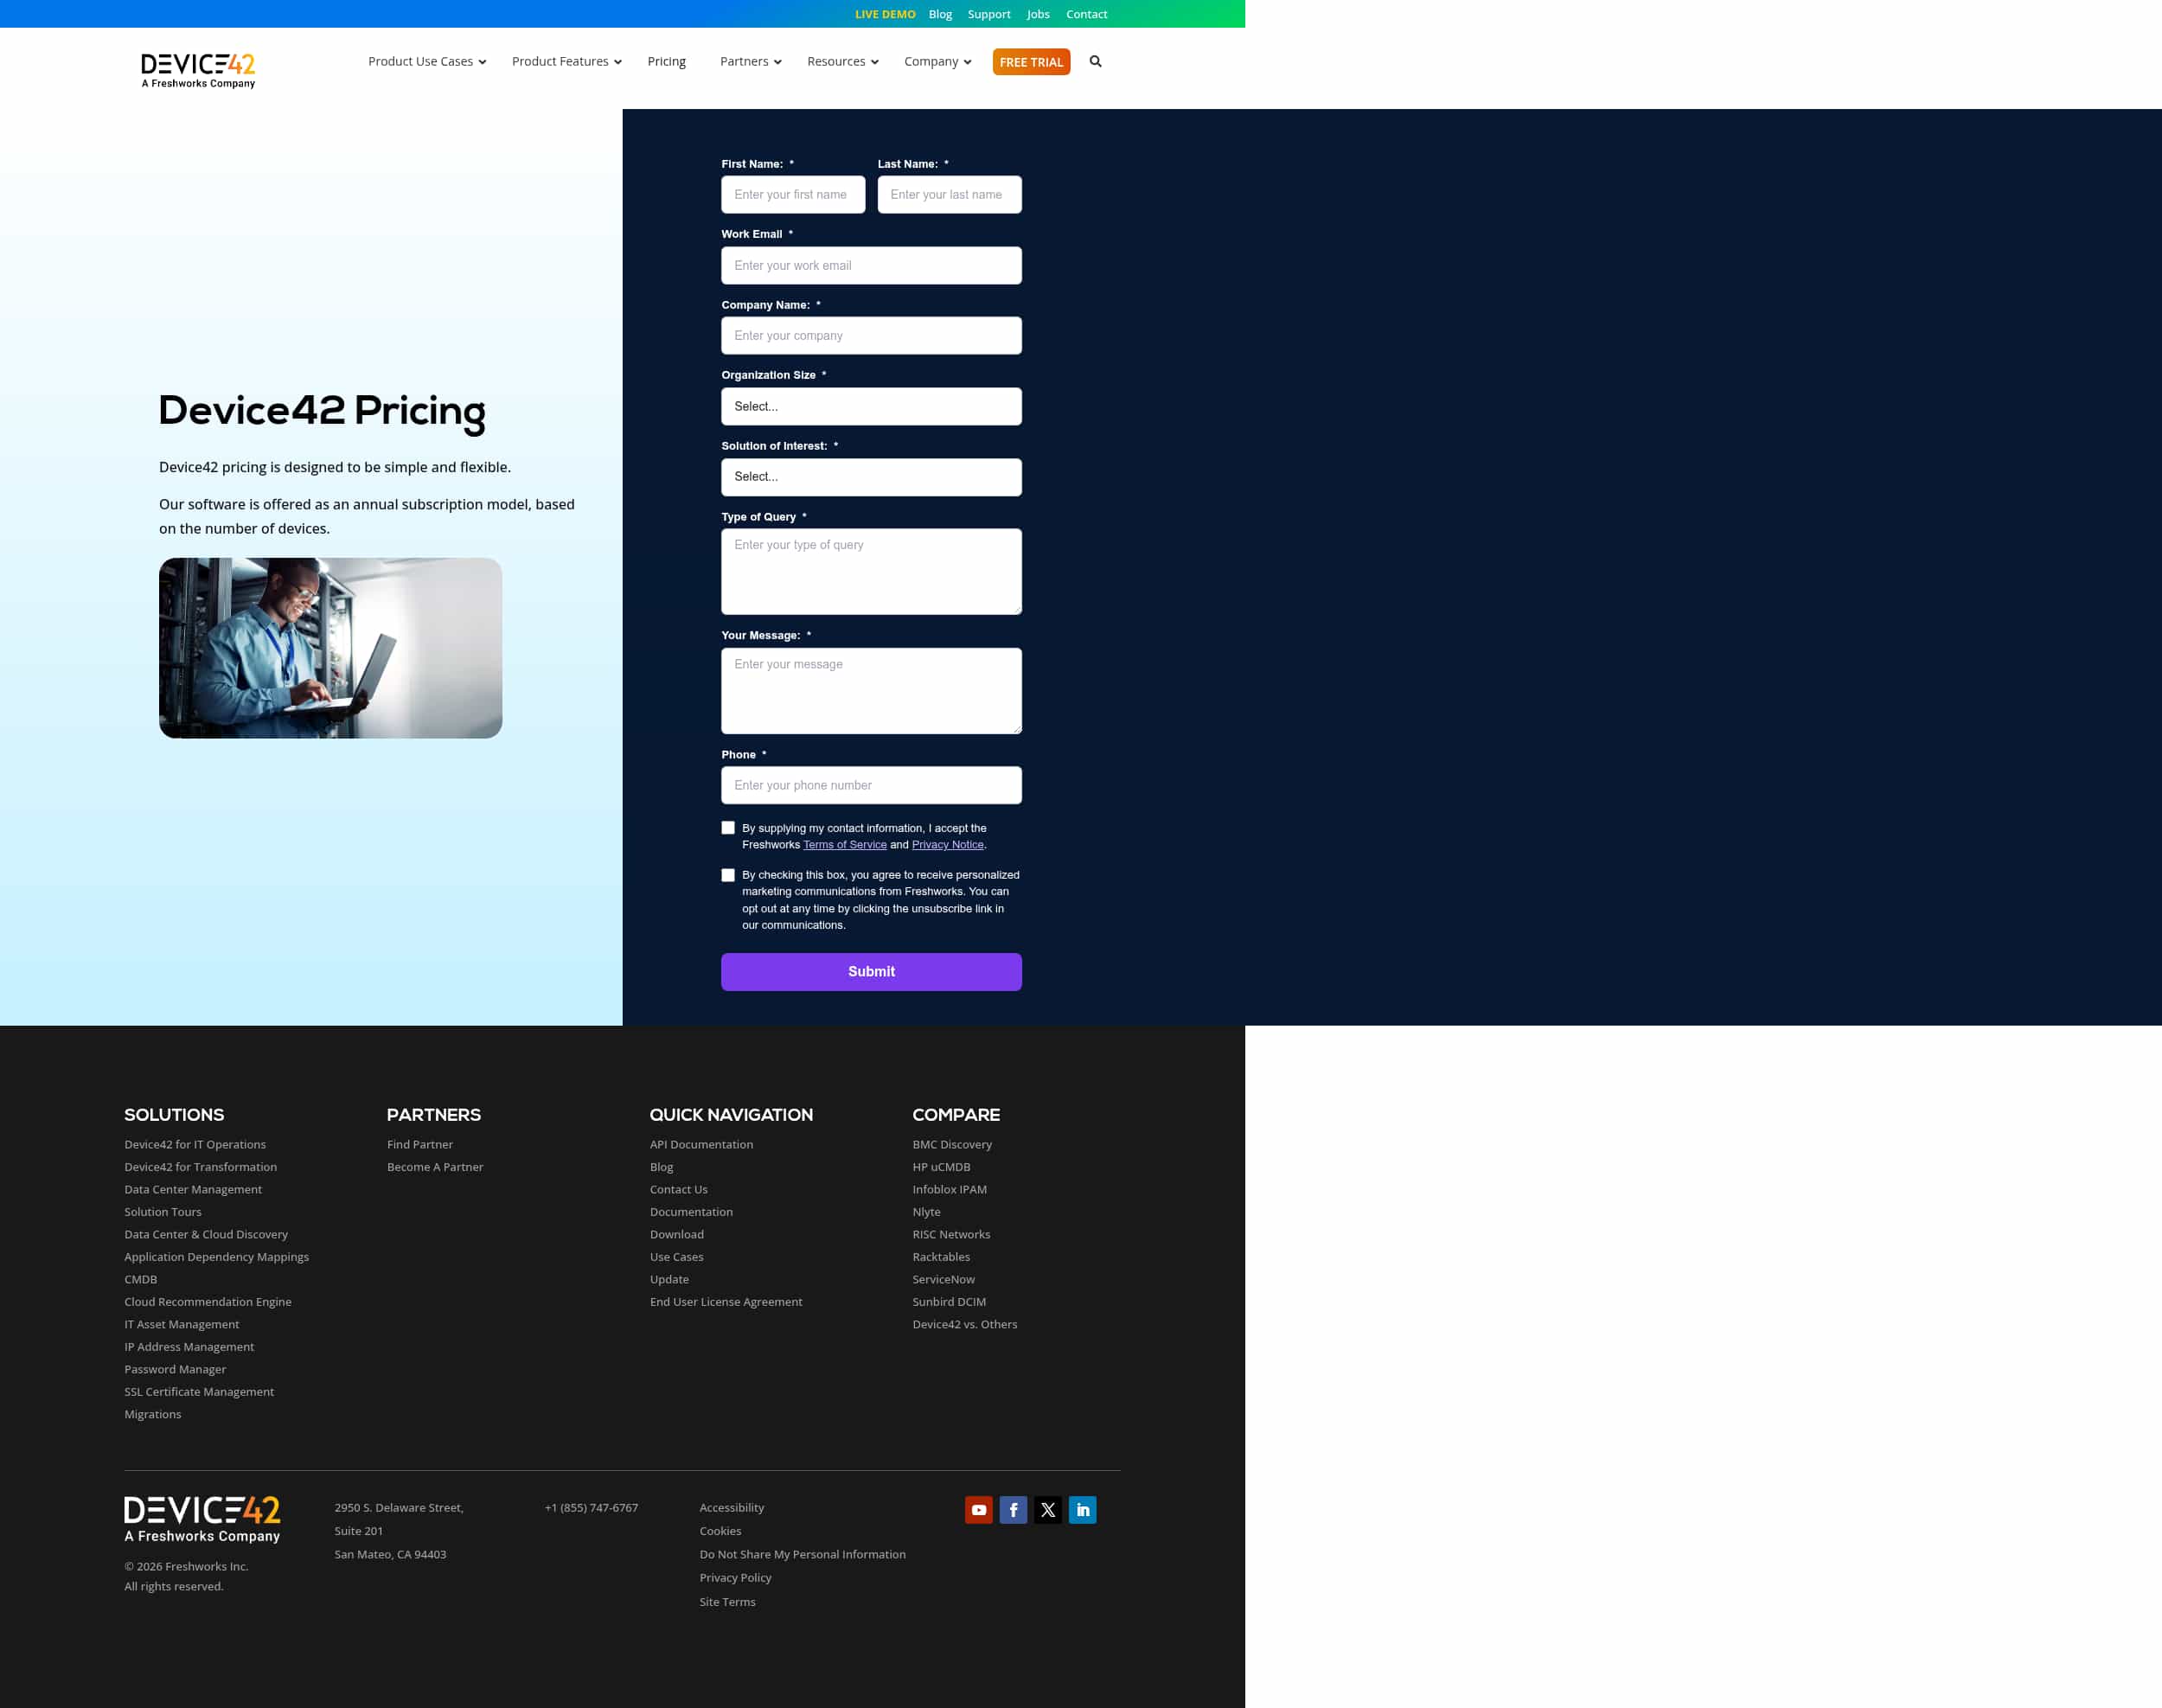2162x1708 pixels.
Task: Click the Device42 logo in the header
Action: click(x=198, y=70)
